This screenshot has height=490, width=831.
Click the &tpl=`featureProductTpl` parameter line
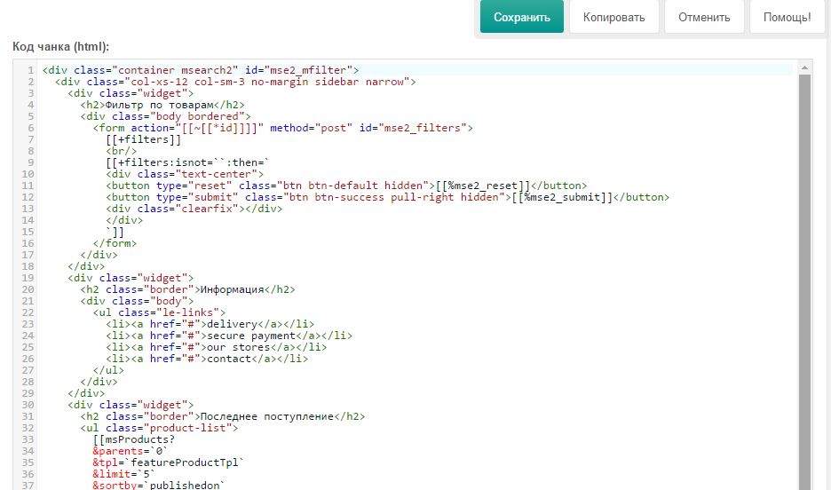coord(169,462)
